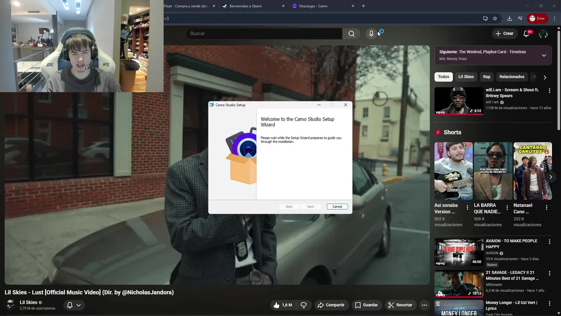Click the Recortar clip button
This screenshot has height=316, width=561.
tap(400, 305)
